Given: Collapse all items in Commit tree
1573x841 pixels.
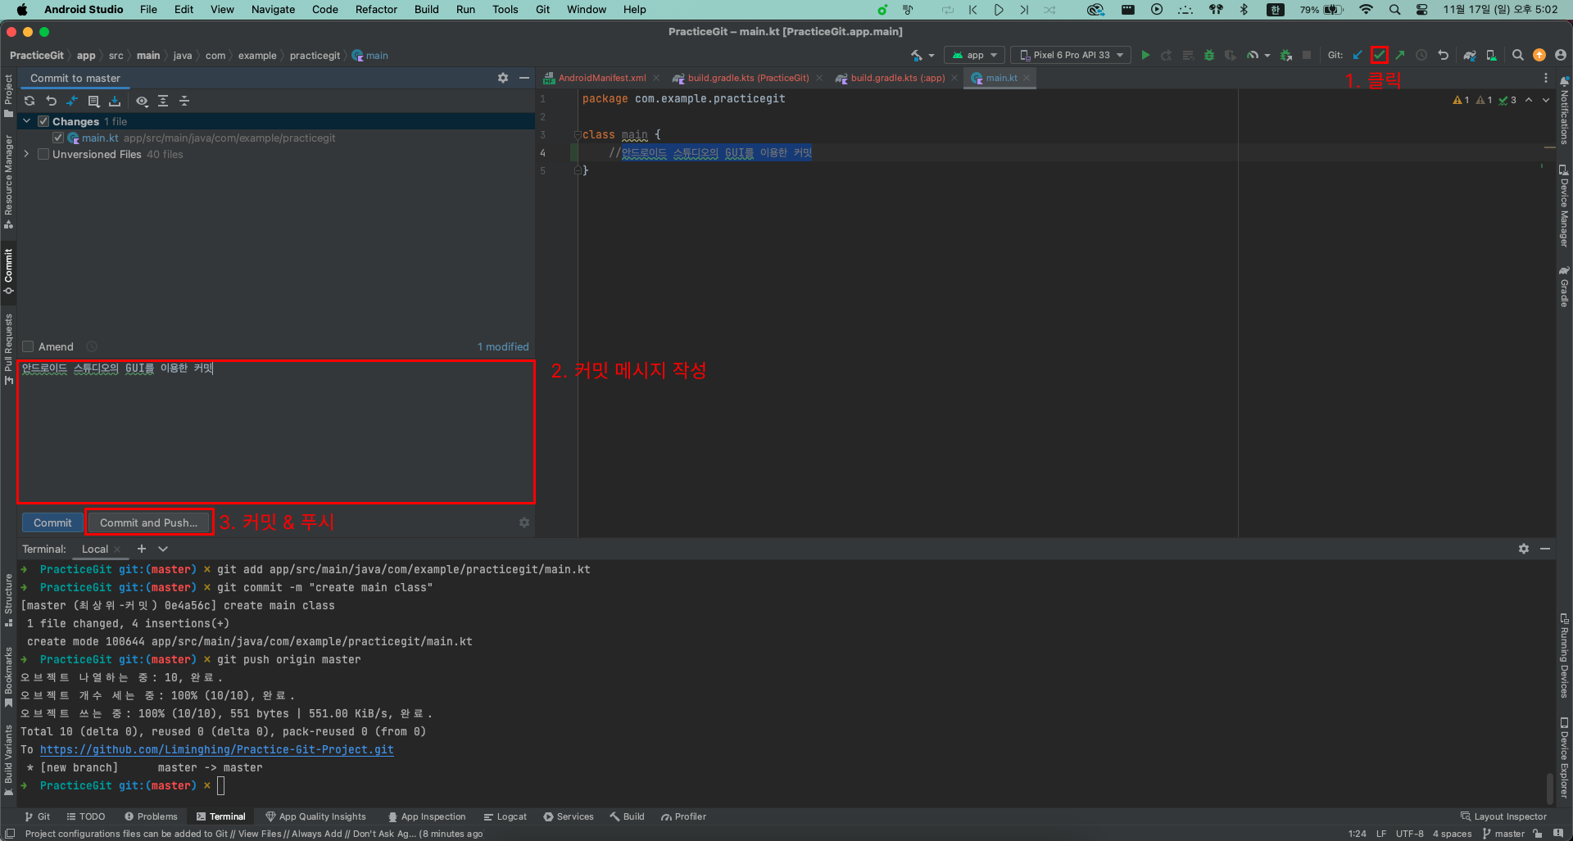Looking at the screenshot, I should click(x=184, y=101).
